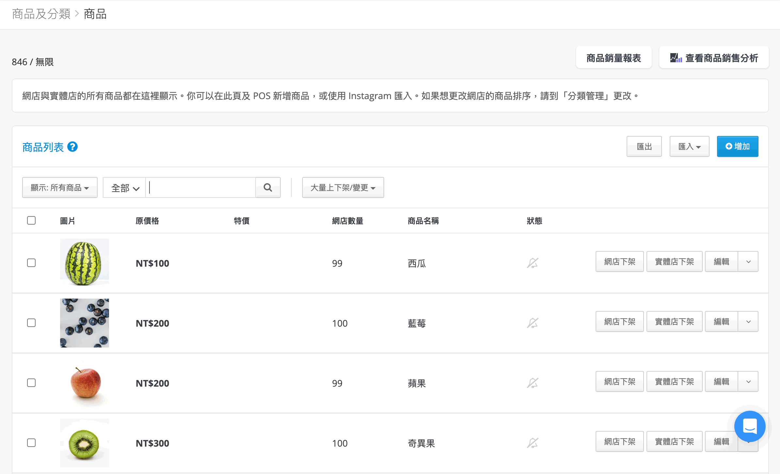Click 實體店下架 for 西瓜
Image resolution: width=780 pixels, height=474 pixels.
click(x=674, y=261)
